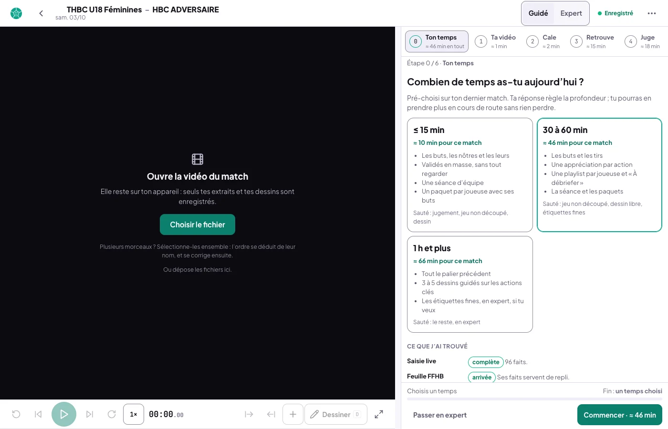Click the film strip icon in the video area
This screenshot has height=429, width=668.
(x=198, y=159)
